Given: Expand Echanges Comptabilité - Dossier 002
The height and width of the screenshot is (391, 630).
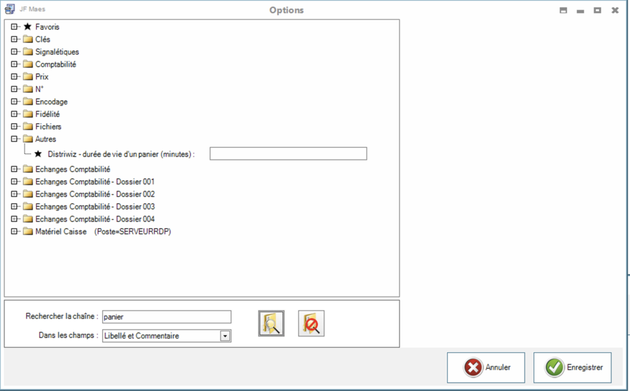Looking at the screenshot, I should tap(14, 194).
